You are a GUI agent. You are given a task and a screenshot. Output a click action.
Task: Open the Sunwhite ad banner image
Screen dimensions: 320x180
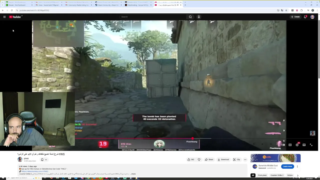click(x=275, y=158)
